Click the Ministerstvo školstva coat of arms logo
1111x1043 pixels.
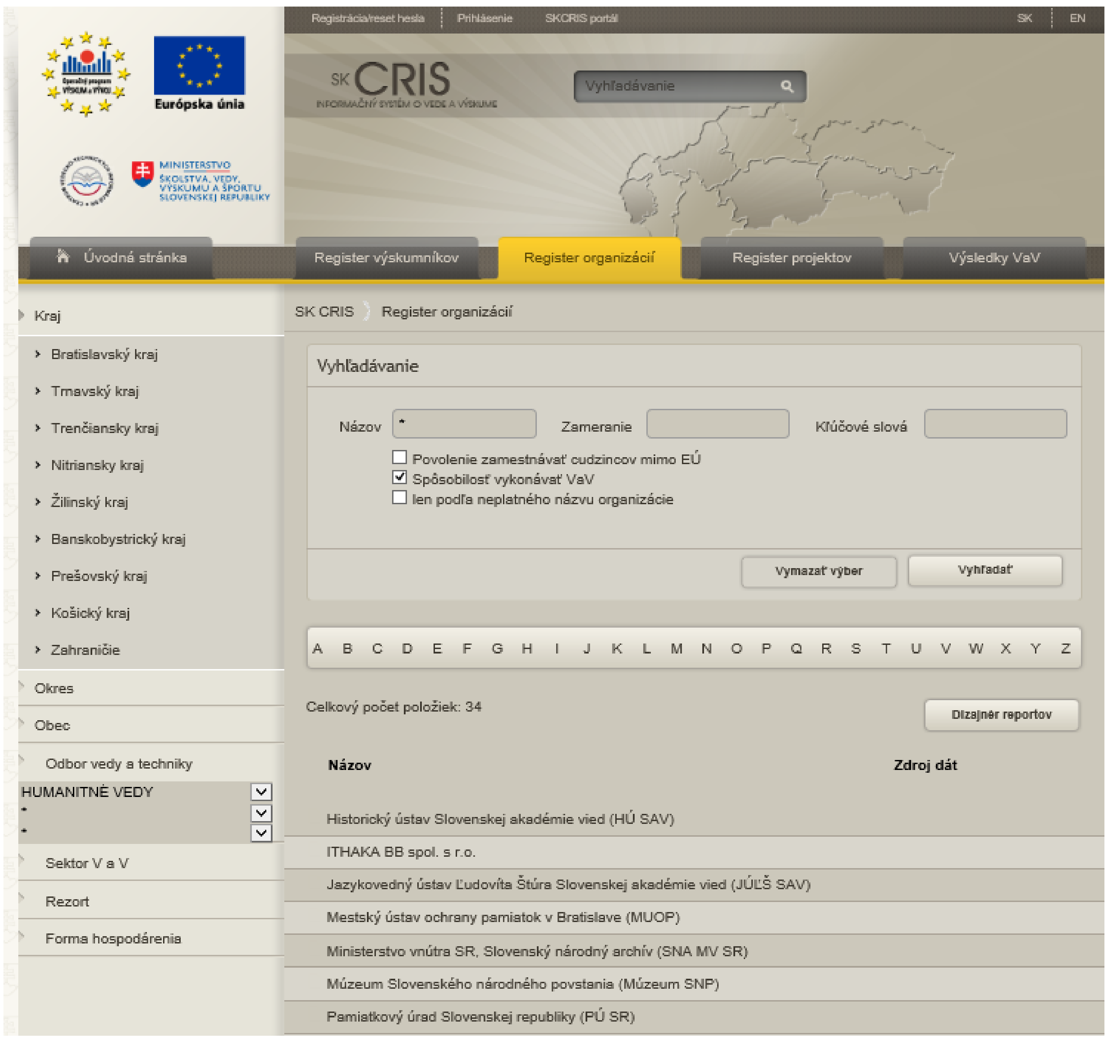tap(143, 175)
